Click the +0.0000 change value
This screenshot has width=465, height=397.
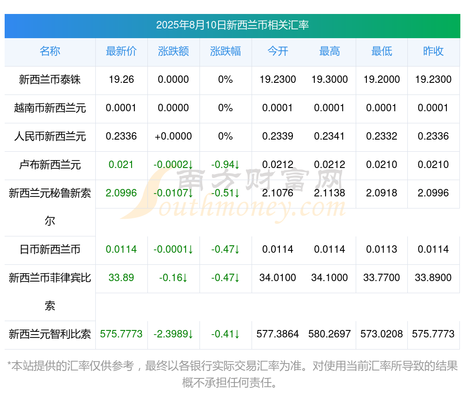(x=173, y=136)
